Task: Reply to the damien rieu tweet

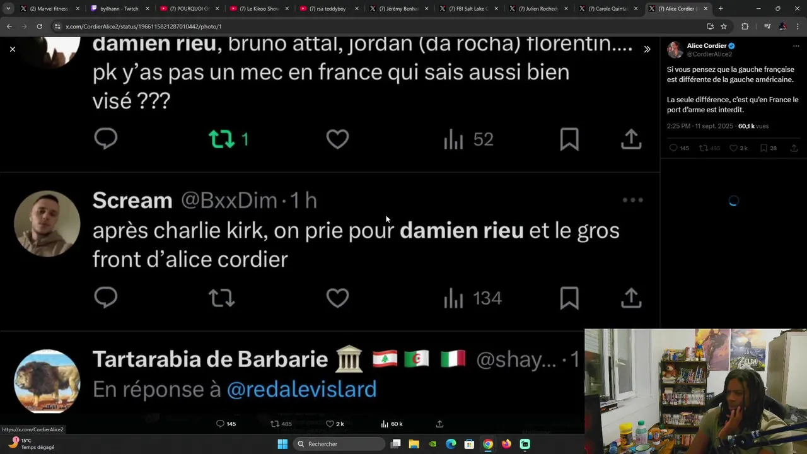Action: [106, 139]
